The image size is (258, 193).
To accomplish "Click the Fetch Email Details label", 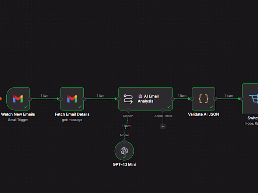I will [x=72, y=114].
